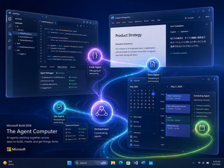The width and height of the screenshot is (224, 168).
Task: Click the run arrow above the code
Action: click(x=78, y=25)
